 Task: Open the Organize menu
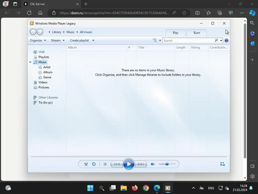(x=38, y=40)
